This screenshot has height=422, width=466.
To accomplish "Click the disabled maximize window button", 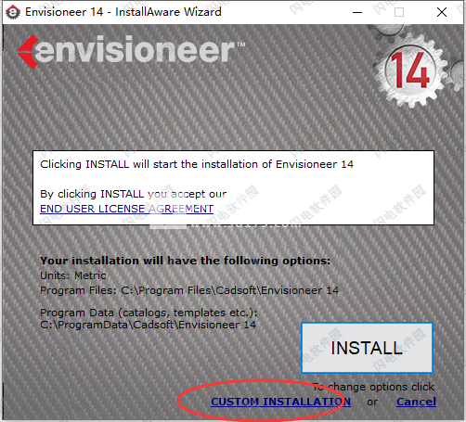I will coord(399,12).
